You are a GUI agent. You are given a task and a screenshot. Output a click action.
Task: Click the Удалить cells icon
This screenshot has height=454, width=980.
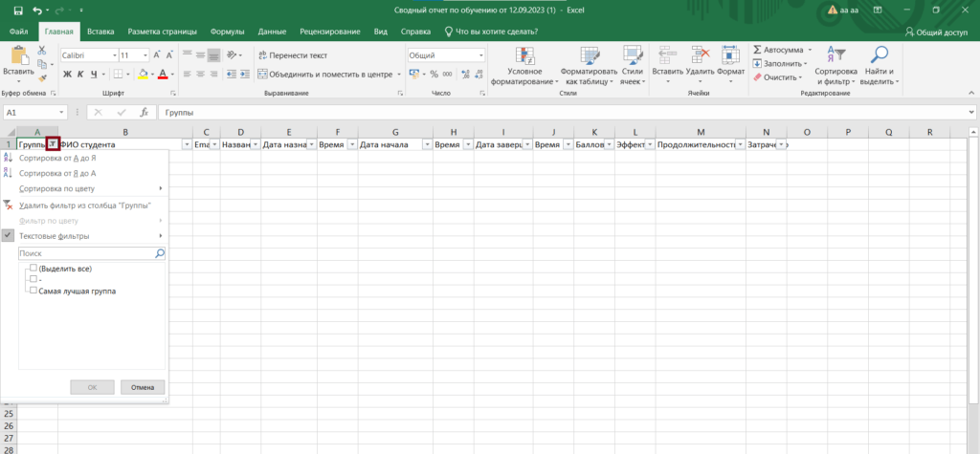pos(700,54)
